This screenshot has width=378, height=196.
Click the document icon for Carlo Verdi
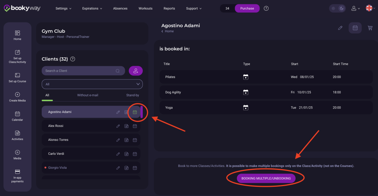point(126,154)
